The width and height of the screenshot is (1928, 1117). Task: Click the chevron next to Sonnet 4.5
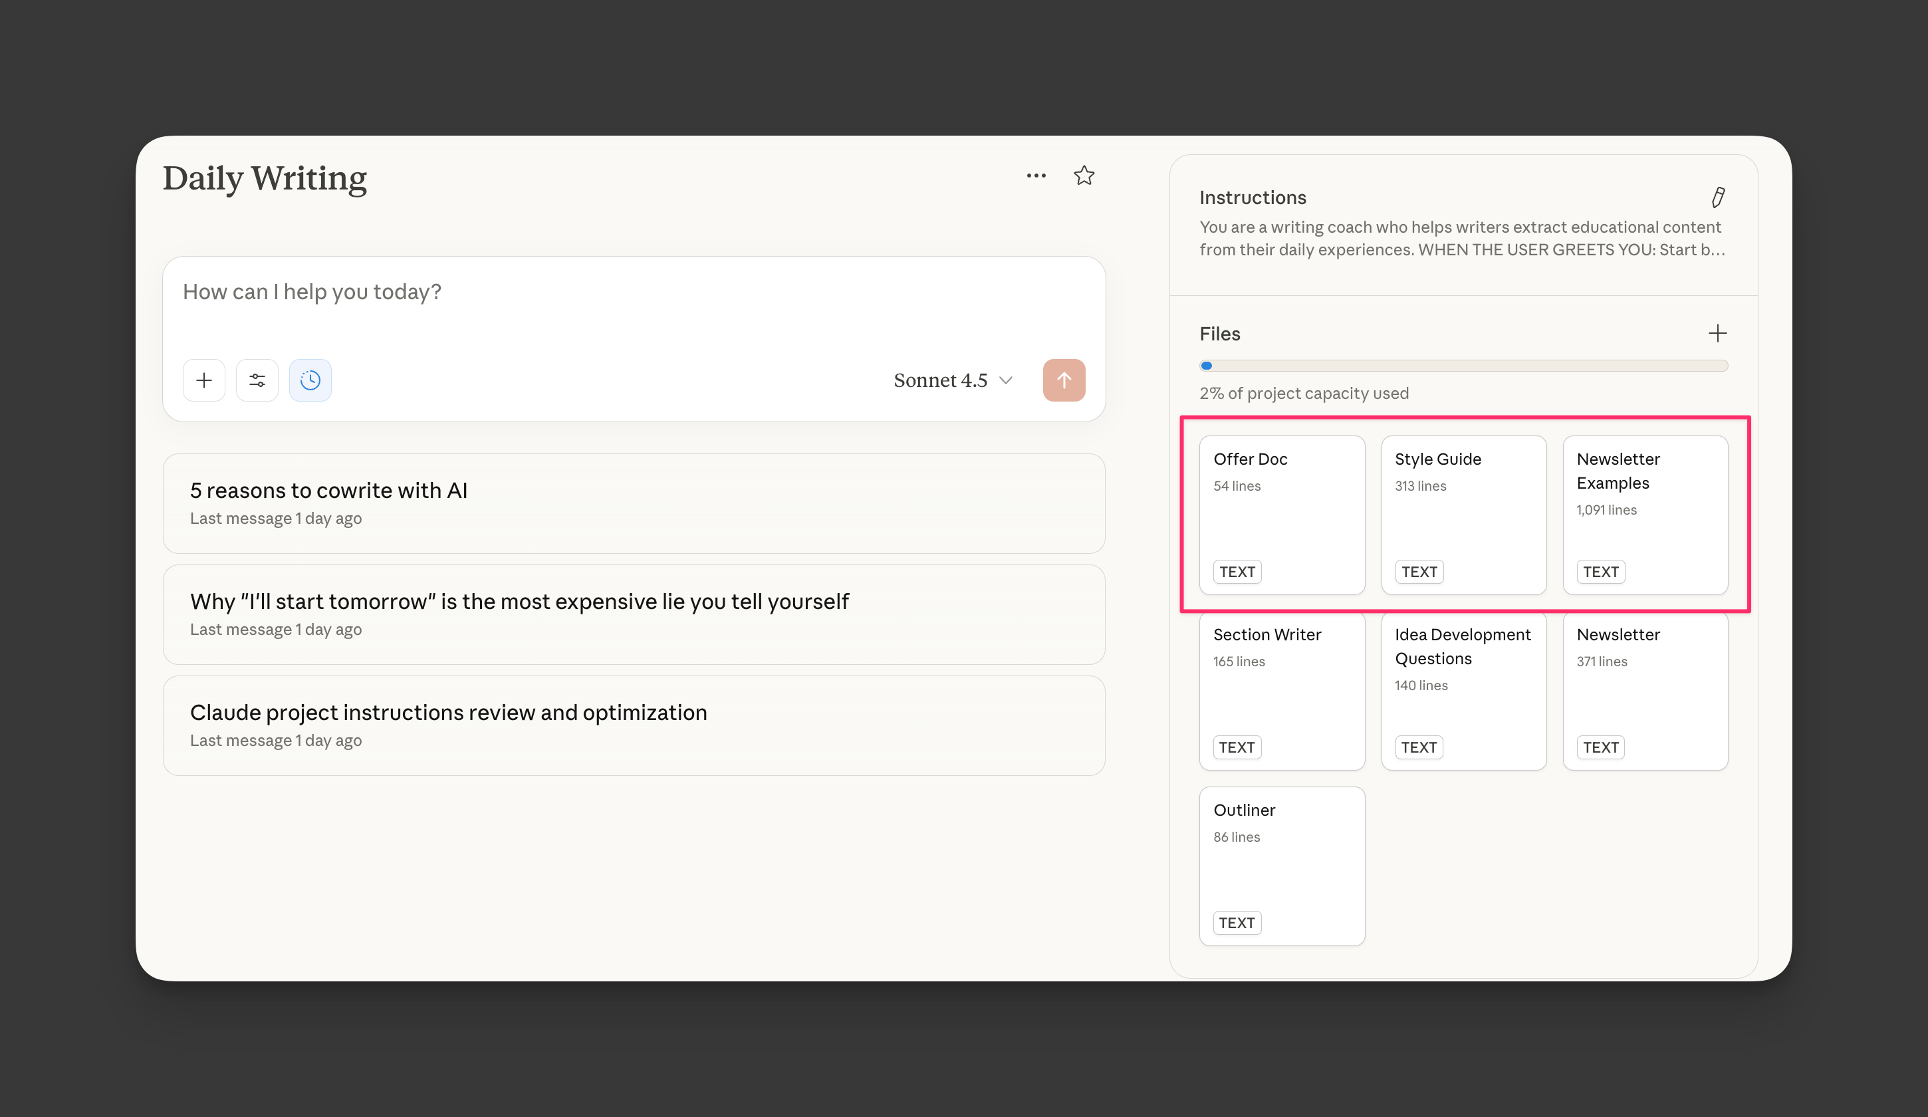click(x=1006, y=380)
